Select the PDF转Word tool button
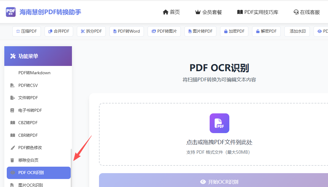This screenshot has width=328, height=187. [x=127, y=31]
